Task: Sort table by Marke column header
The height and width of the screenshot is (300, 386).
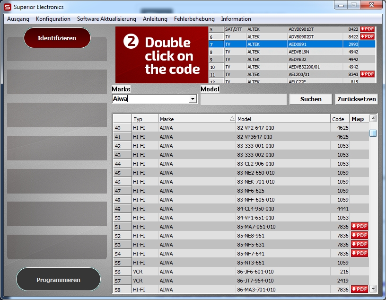Action: (x=197, y=119)
